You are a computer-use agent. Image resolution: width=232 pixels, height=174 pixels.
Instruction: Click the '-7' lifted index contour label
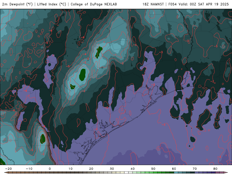28,96
